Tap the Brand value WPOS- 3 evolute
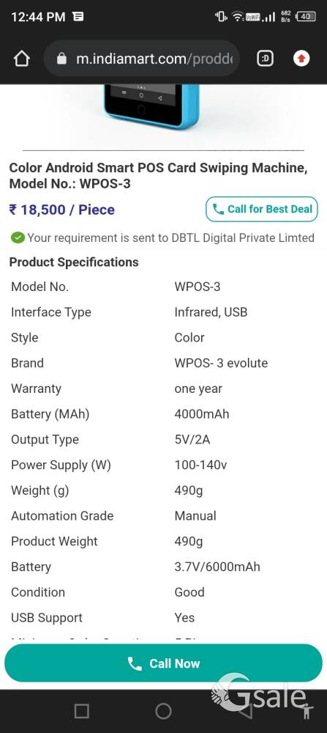Viewport: 327px width, 733px height. point(221,364)
